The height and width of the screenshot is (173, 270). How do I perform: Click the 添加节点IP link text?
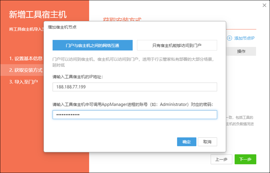pyautogui.click(x=244, y=38)
